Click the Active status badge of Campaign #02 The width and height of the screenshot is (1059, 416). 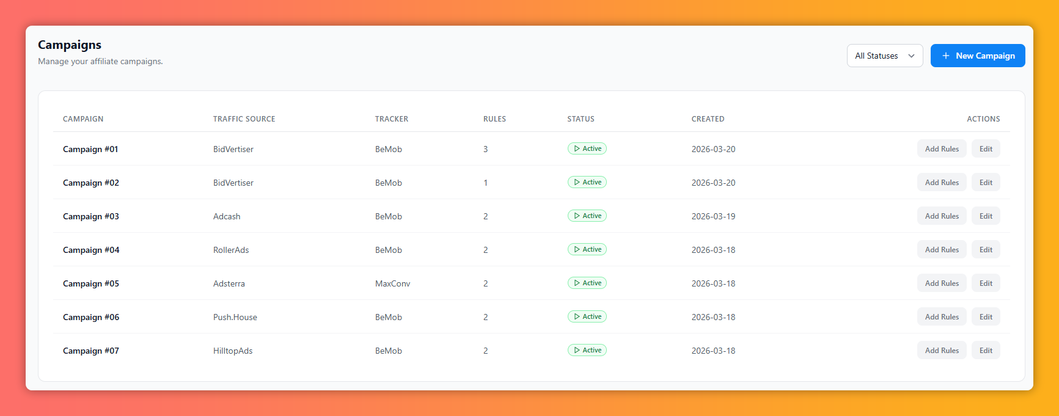pos(587,182)
